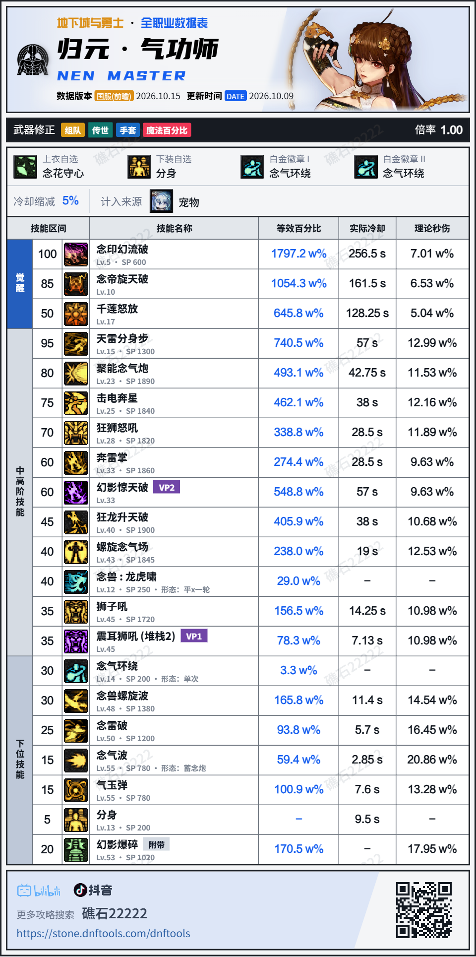Select the 气玉弹 skill icon
Screen dimensions: 476x957
click(x=76, y=790)
